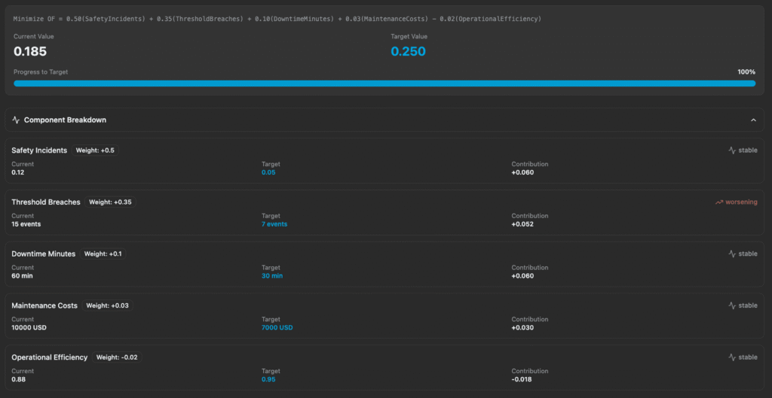Open the Operational Efficiency target 0.95
Image resolution: width=772 pixels, height=398 pixels.
[268, 379]
